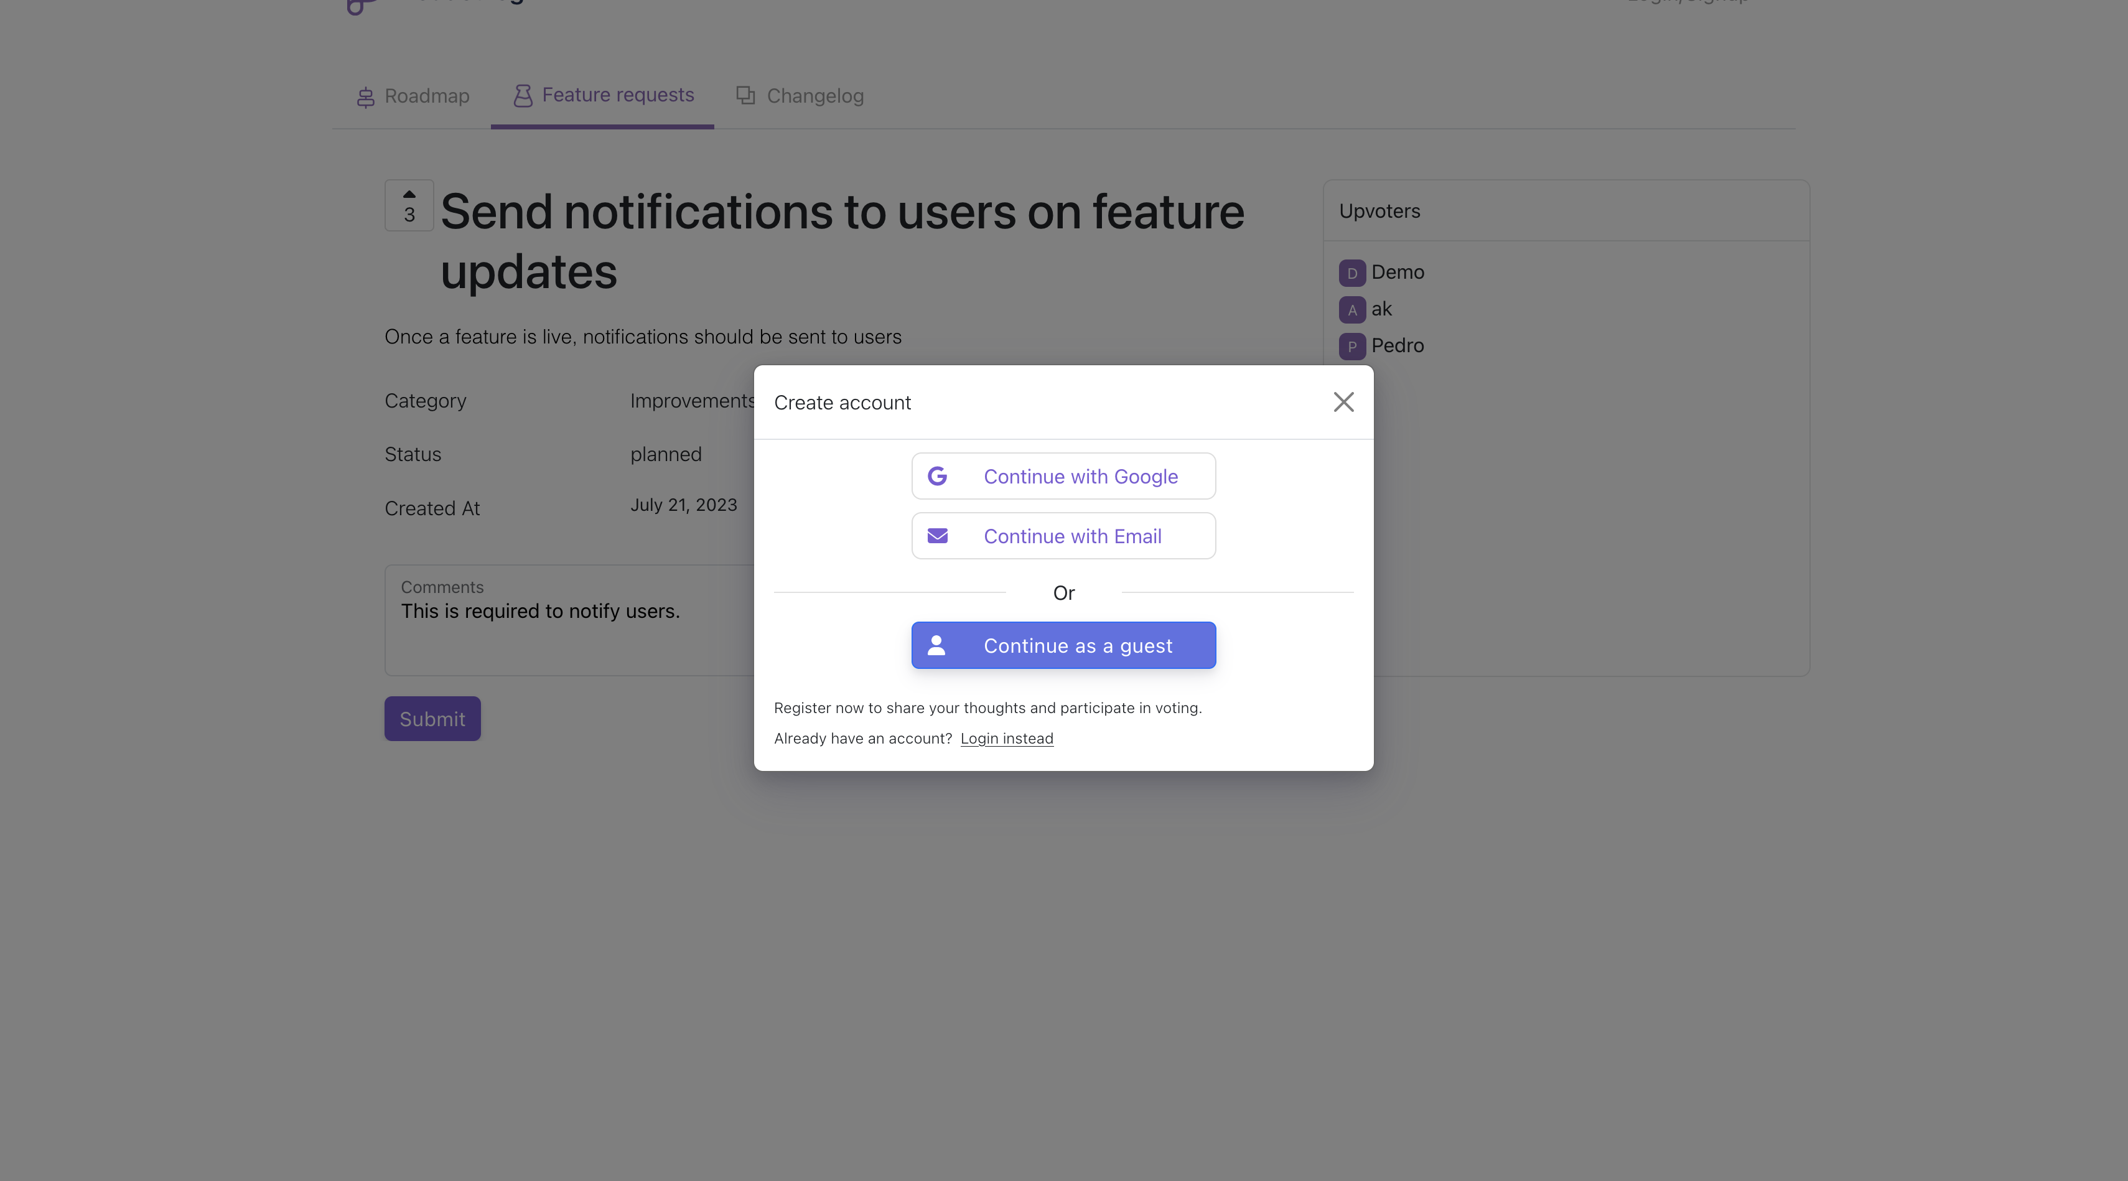Choose Continue with Google
This screenshot has height=1181, width=2128.
coord(1063,477)
